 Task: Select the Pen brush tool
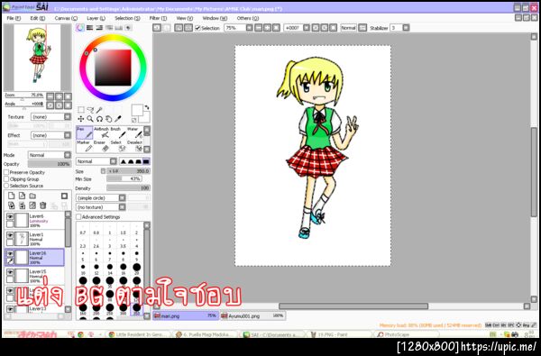(85, 132)
